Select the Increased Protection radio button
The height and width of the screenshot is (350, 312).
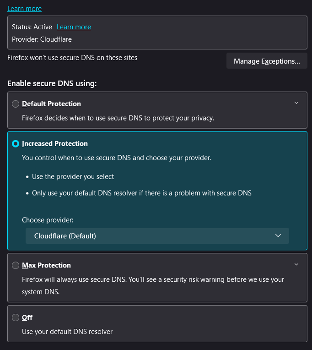(16, 143)
